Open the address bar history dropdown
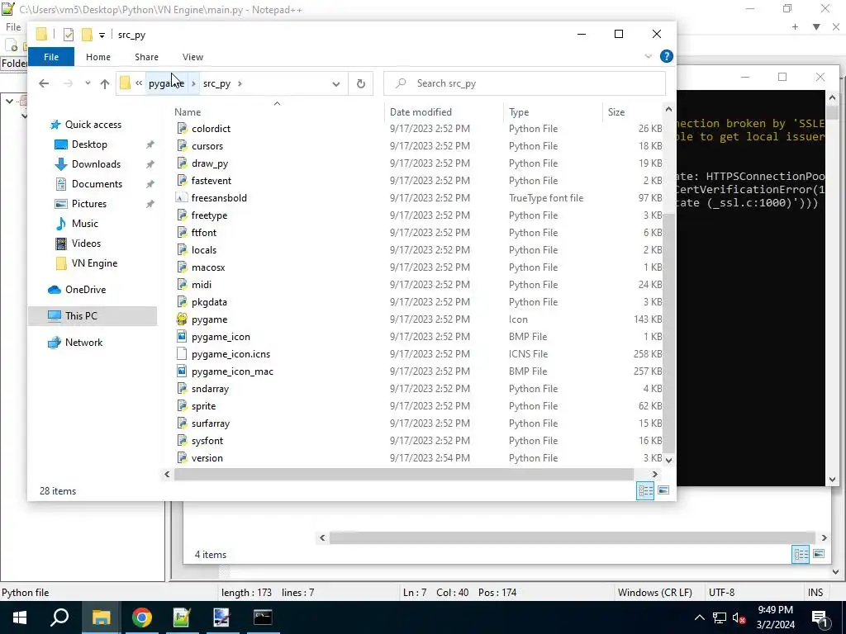 coord(336,83)
